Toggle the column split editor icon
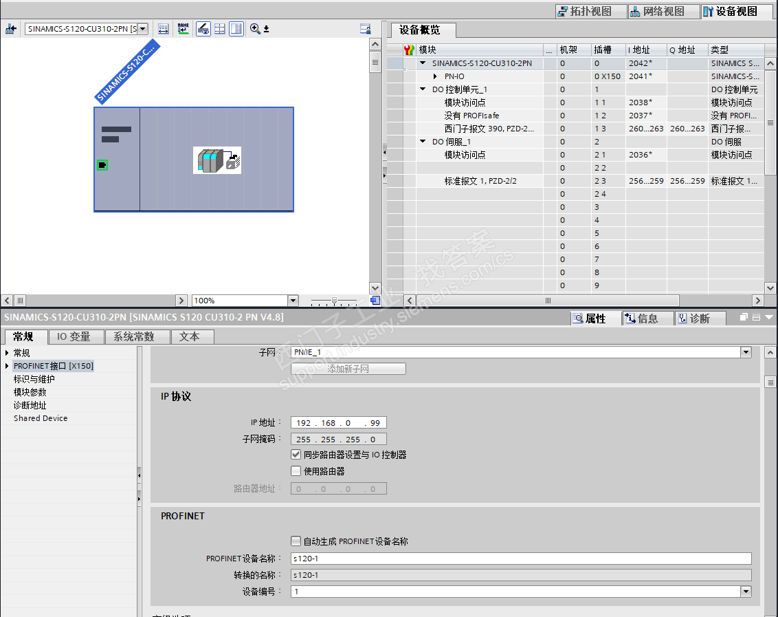Image resolution: width=778 pixels, height=617 pixels. pos(236,29)
